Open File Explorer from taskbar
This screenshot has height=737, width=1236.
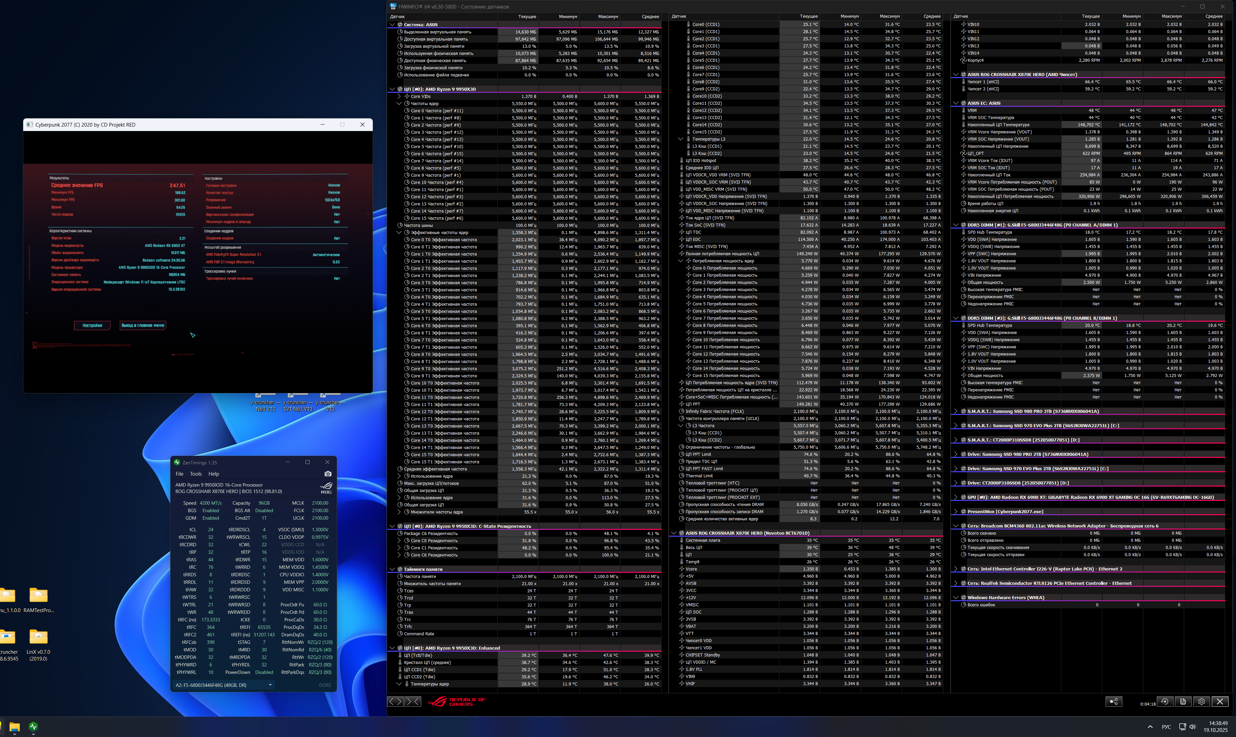(x=14, y=727)
